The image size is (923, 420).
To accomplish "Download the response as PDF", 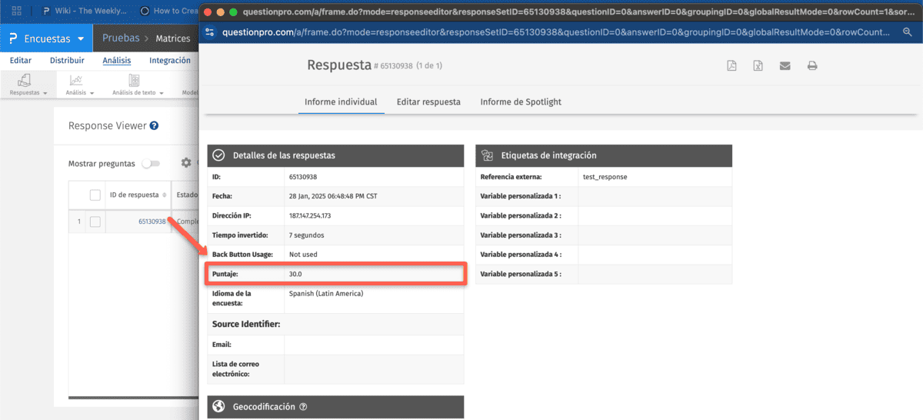I will pyautogui.click(x=732, y=66).
